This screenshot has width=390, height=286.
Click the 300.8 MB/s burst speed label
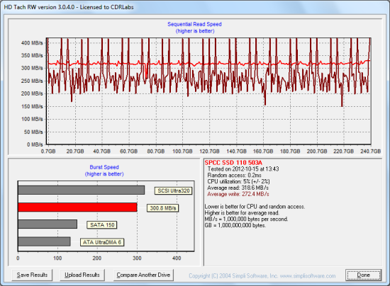[162, 208]
